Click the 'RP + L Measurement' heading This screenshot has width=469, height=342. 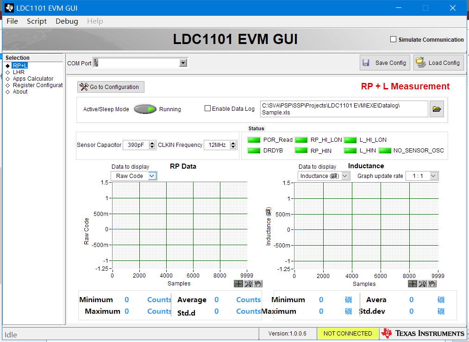point(405,86)
